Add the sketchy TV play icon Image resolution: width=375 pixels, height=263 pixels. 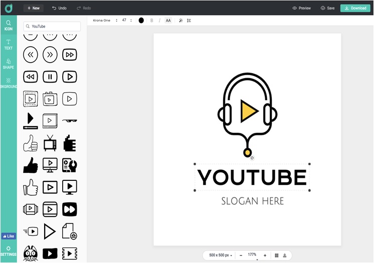point(50,99)
